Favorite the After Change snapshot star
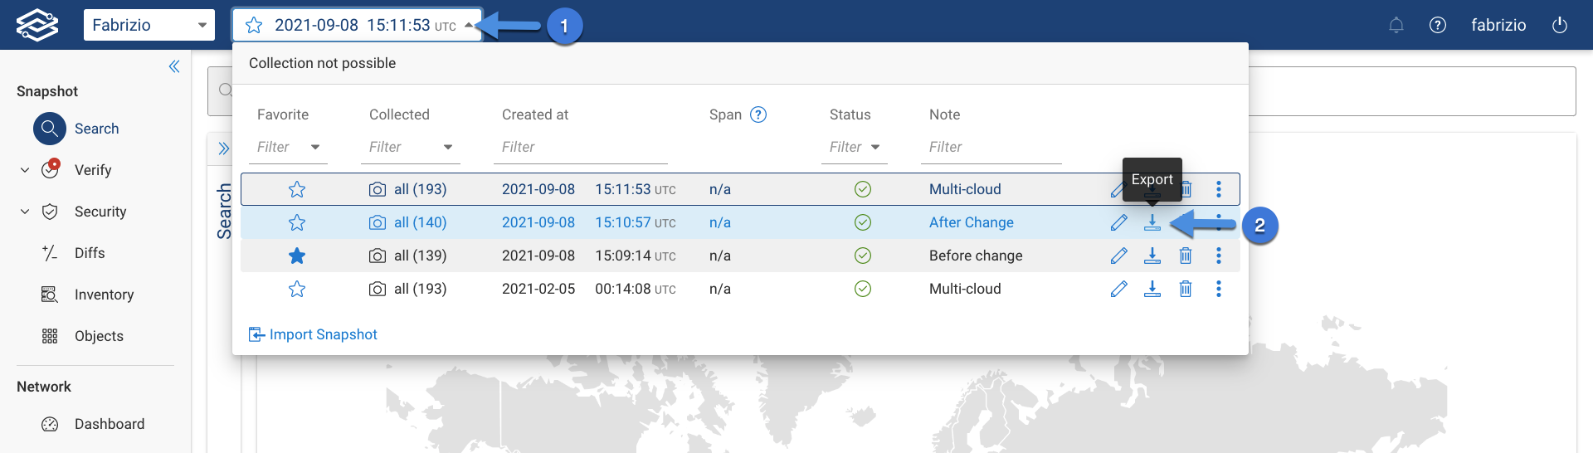 [x=297, y=222]
